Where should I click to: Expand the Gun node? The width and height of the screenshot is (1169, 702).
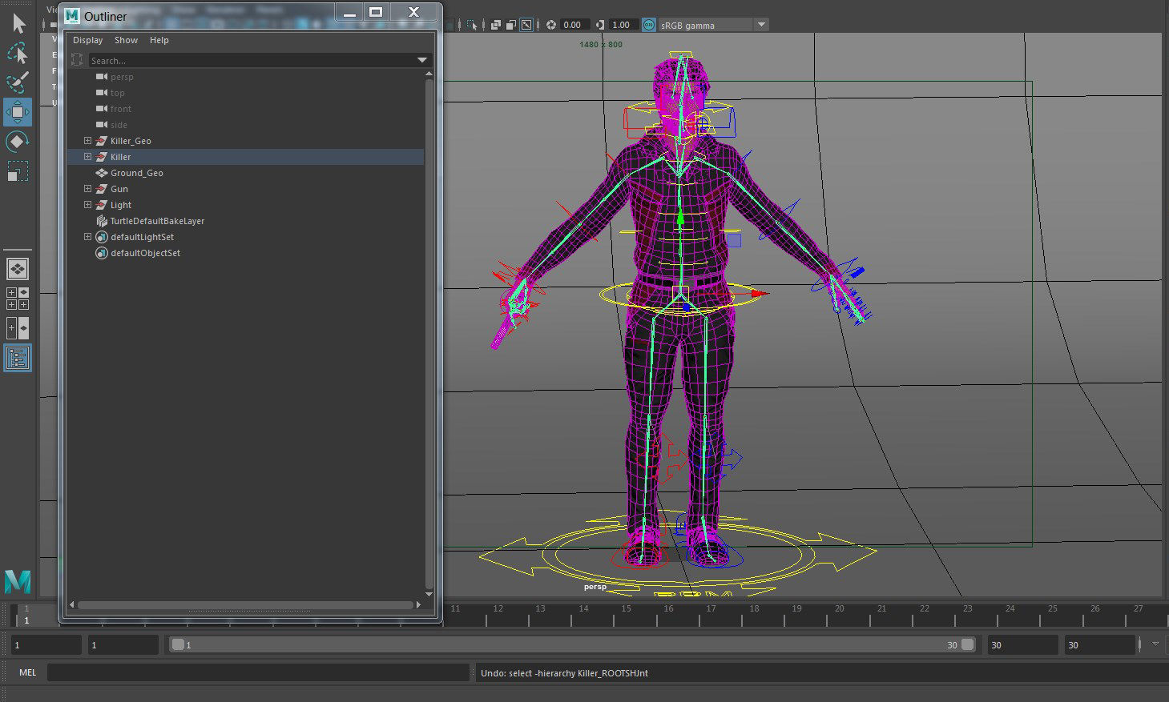[x=87, y=189]
